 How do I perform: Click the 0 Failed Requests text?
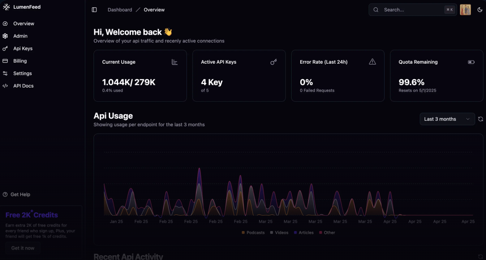click(317, 90)
